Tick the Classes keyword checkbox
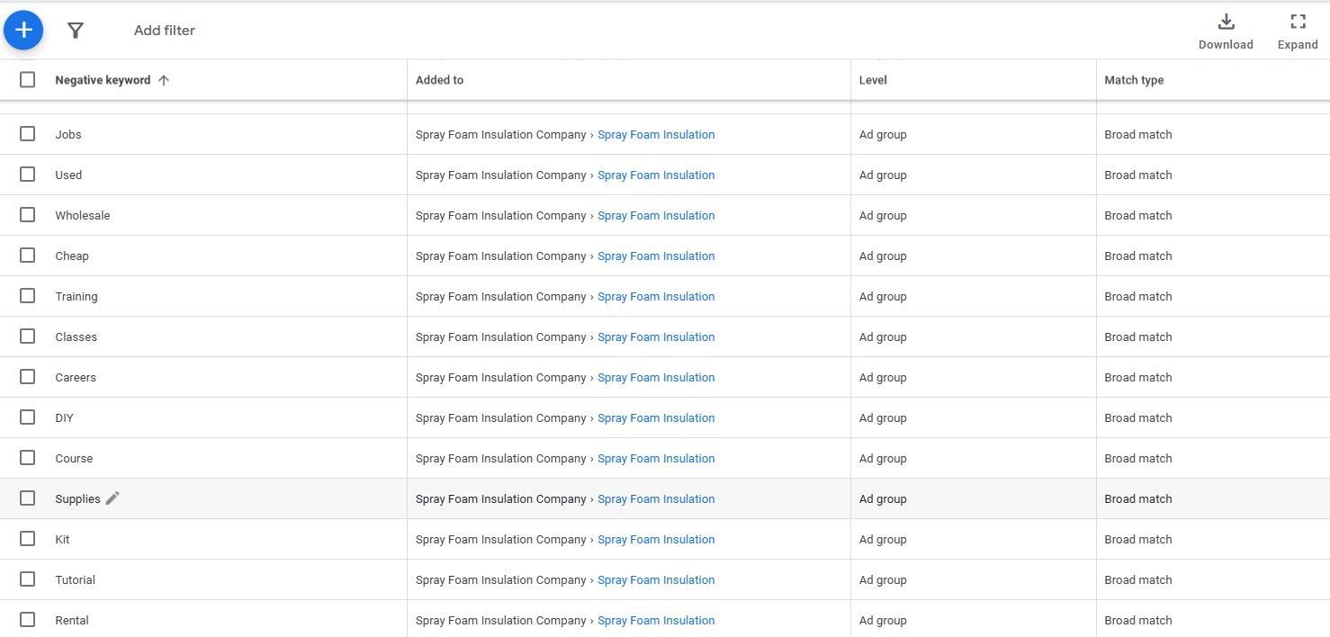 pos(28,336)
